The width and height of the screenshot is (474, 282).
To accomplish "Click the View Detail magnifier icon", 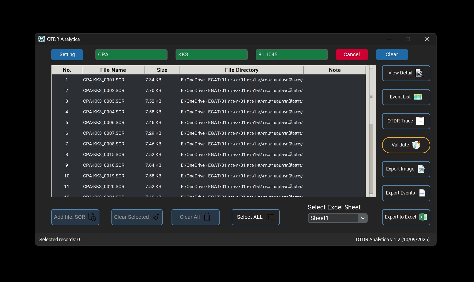I will click(x=419, y=73).
